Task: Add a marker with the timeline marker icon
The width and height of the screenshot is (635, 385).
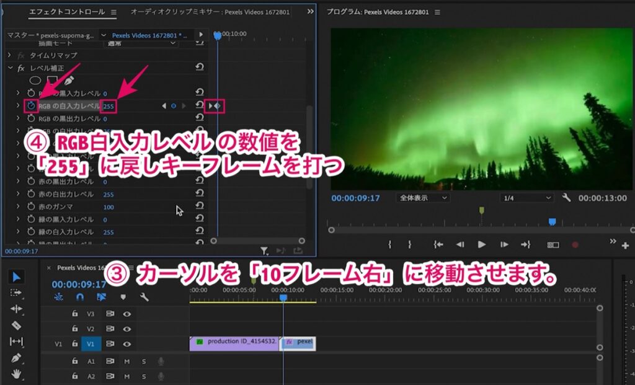Action: click(x=123, y=297)
